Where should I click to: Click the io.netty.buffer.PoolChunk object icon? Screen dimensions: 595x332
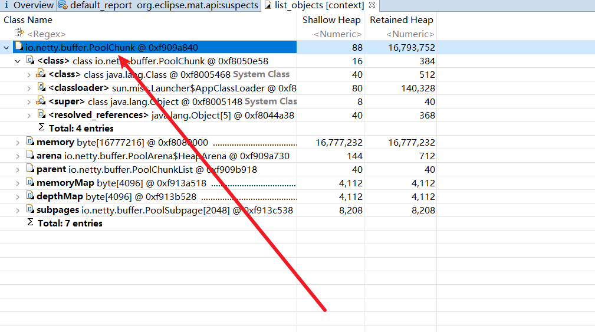(x=19, y=47)
